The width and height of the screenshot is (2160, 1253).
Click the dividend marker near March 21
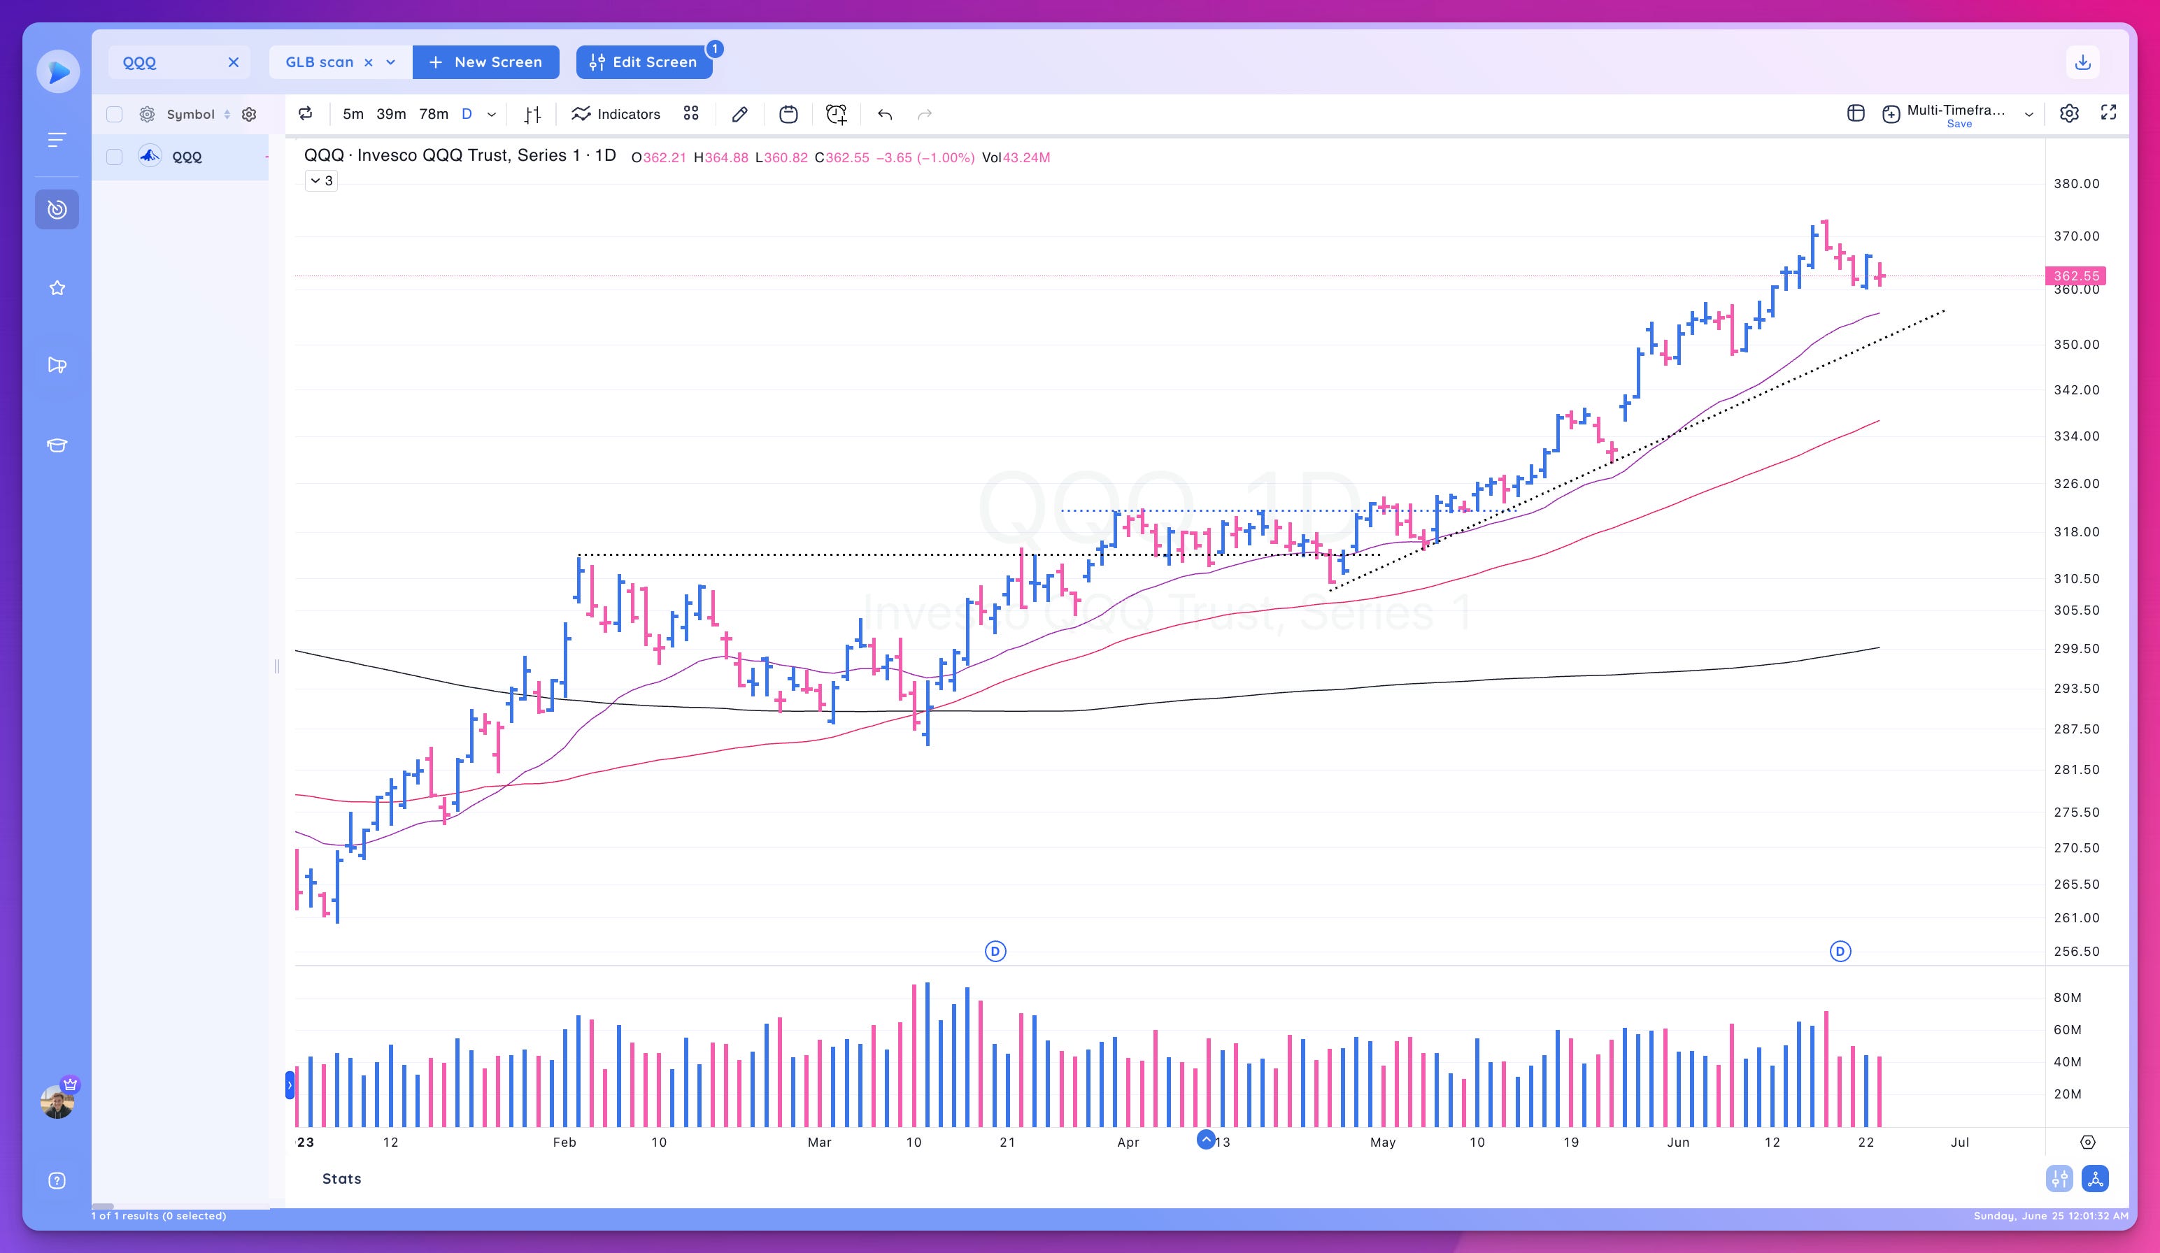point(995,952)
